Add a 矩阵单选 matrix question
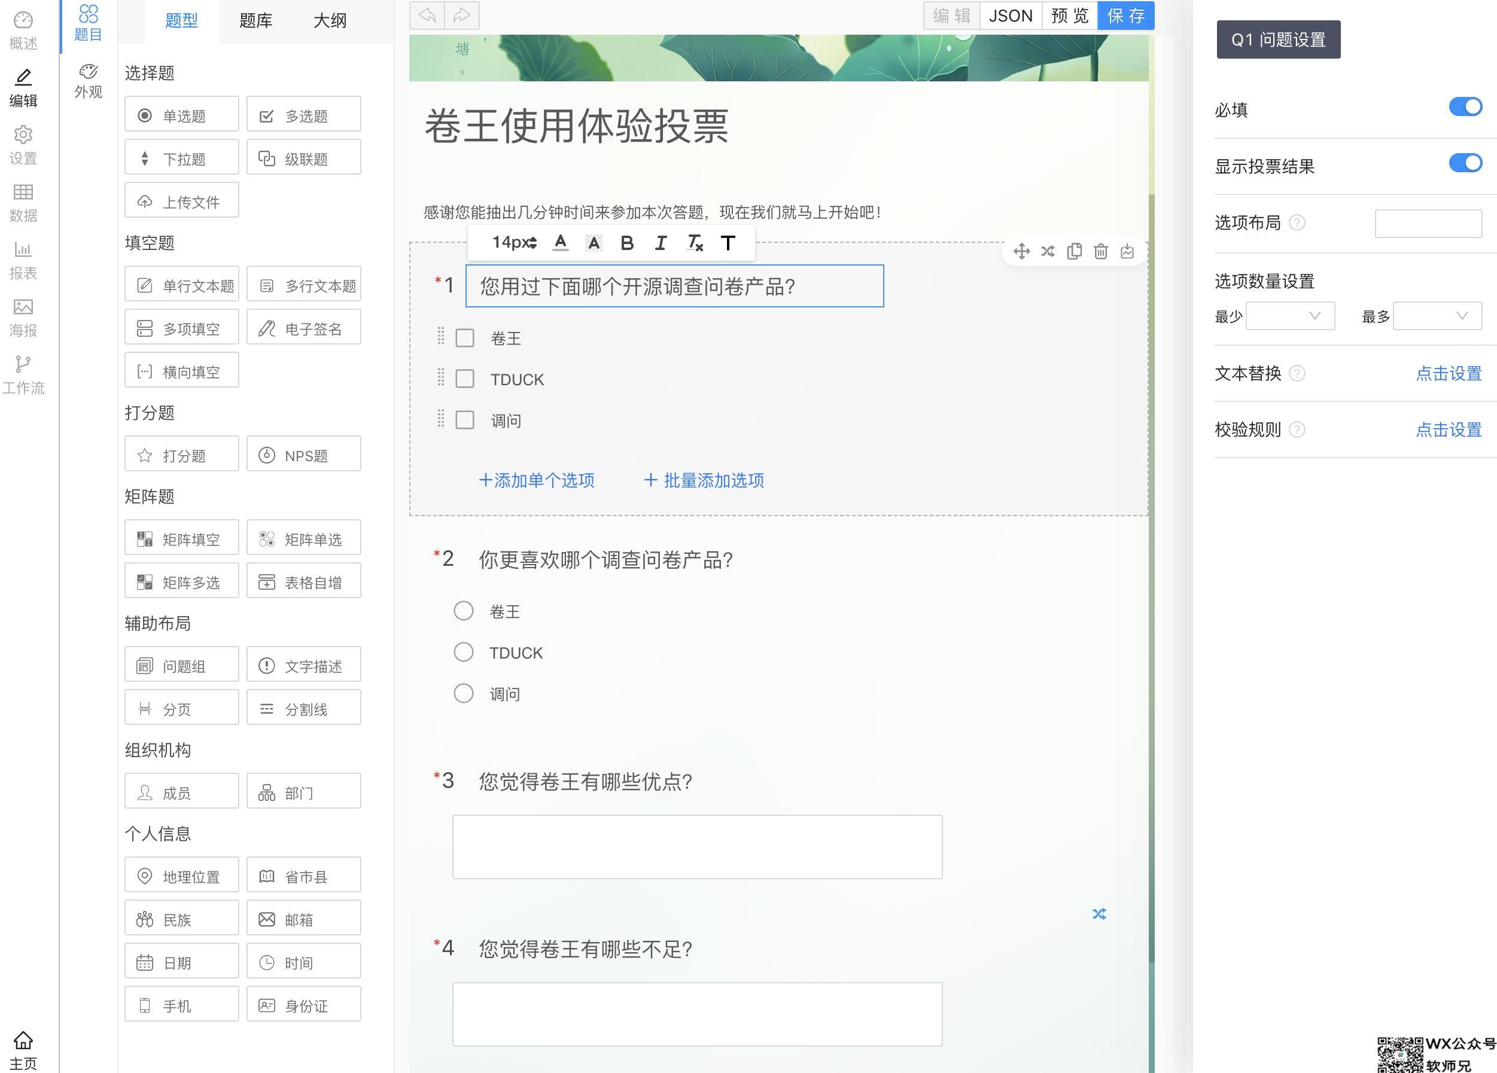Screen dimensions: 1497x1073 303,538
